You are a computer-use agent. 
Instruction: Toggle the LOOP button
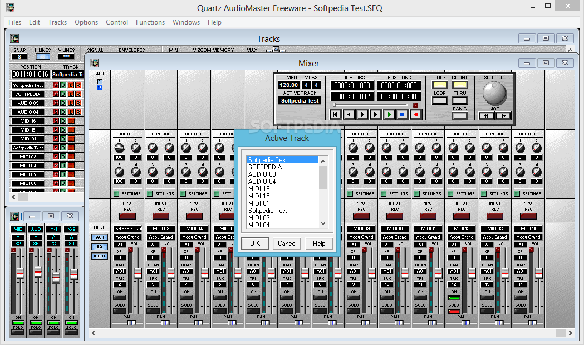pos(440,100)
